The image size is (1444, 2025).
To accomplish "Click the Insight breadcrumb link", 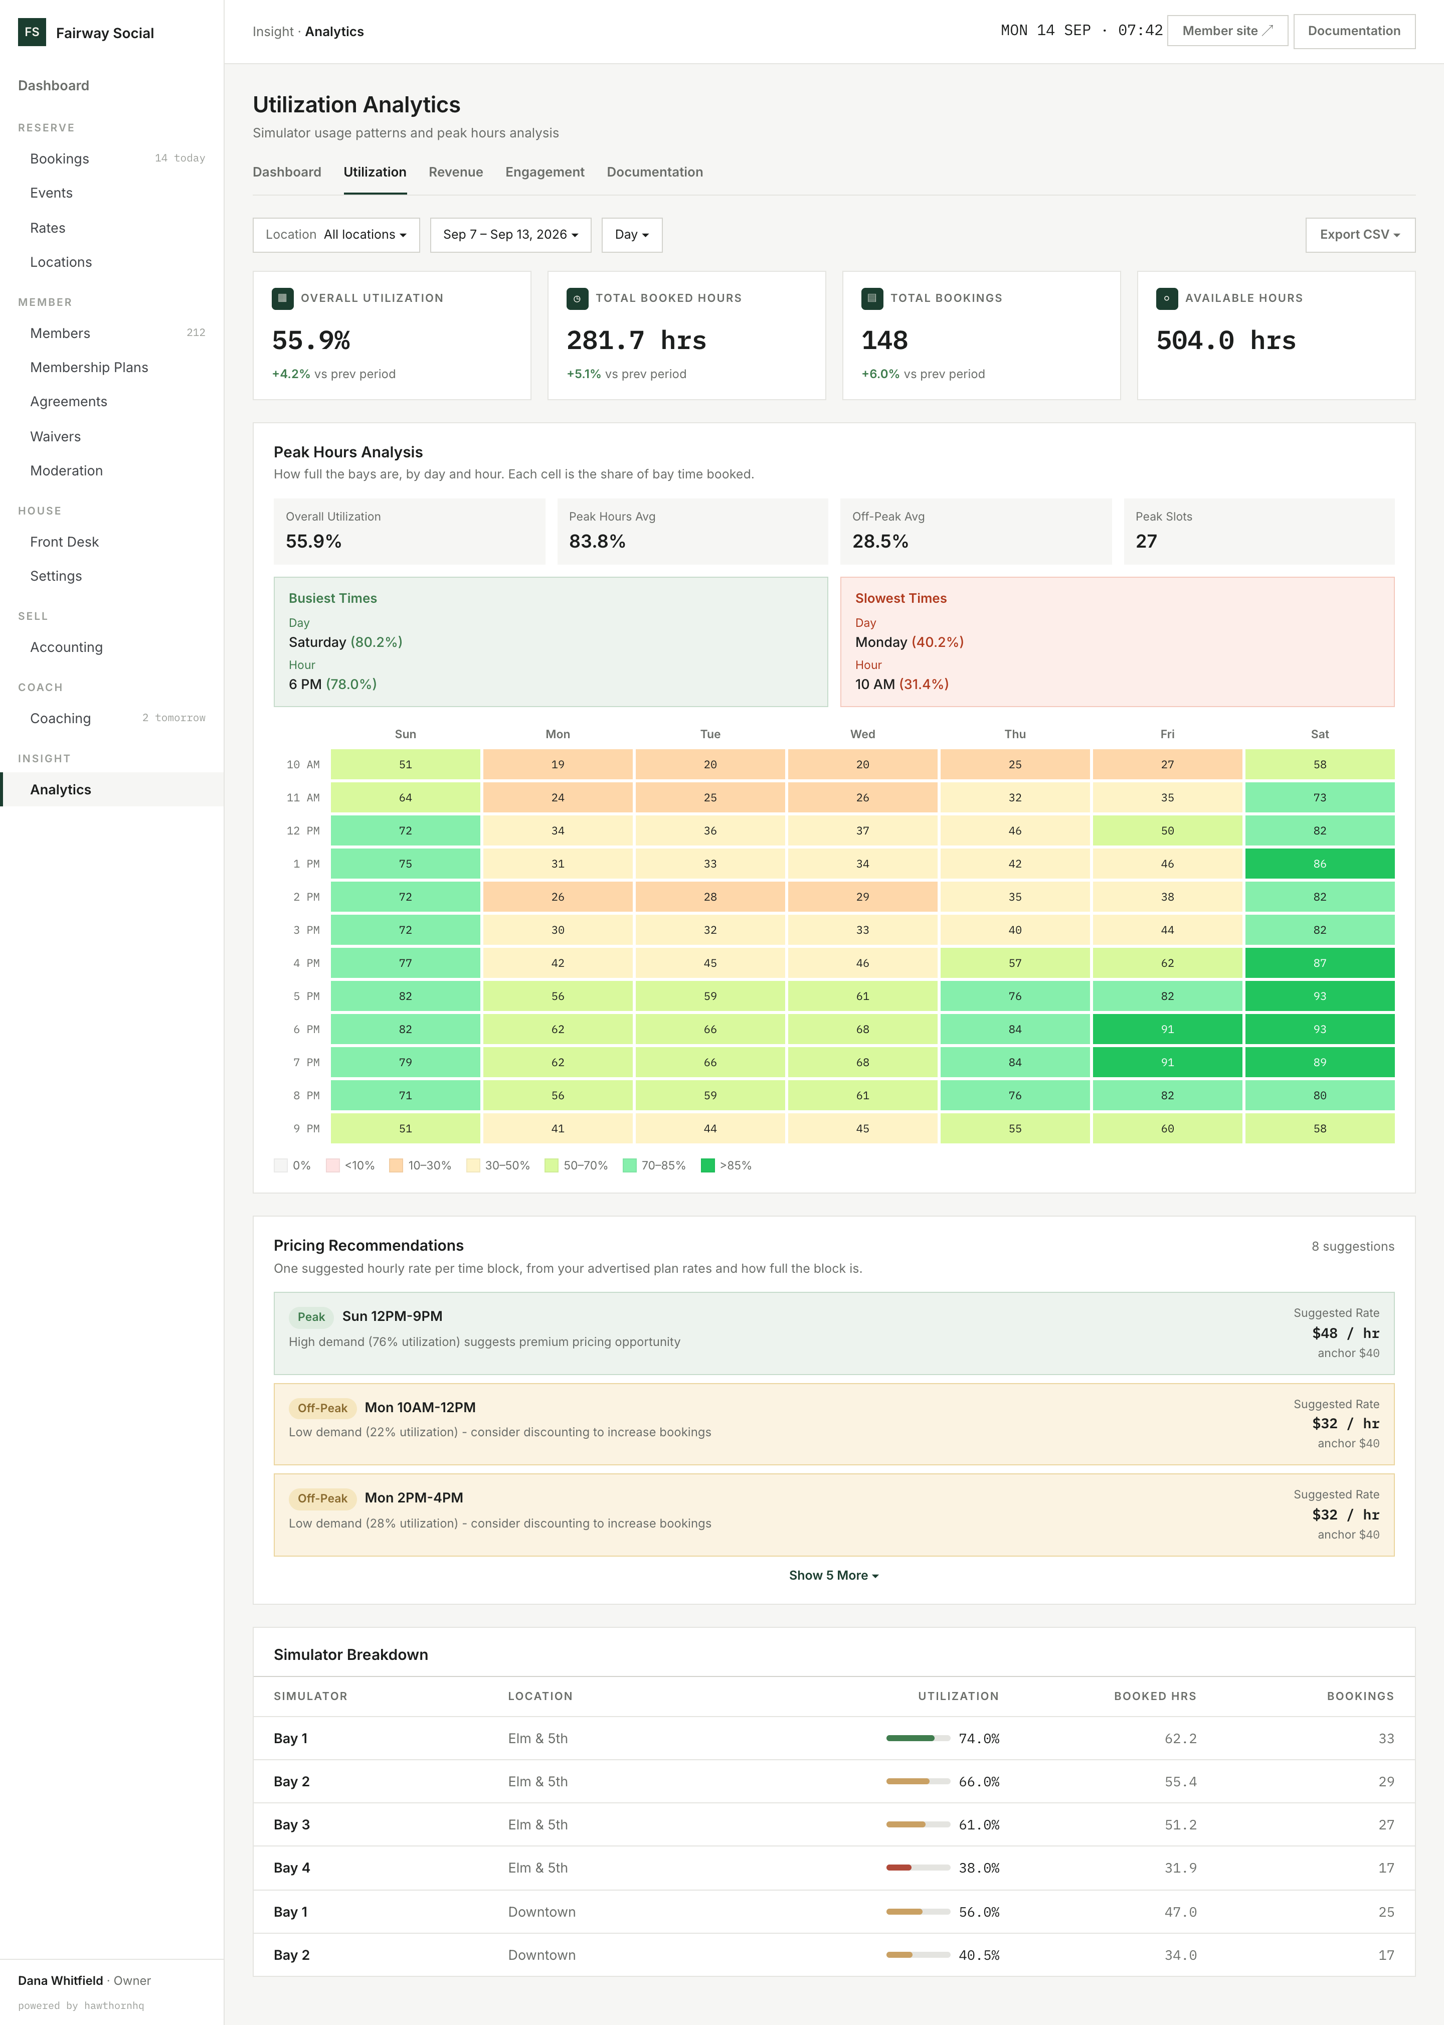I will 273,32.
